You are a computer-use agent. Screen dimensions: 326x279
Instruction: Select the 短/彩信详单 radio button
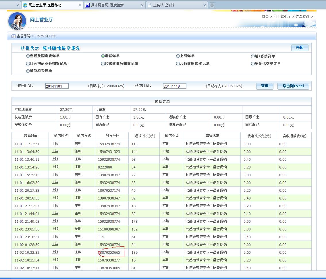pyautogui.click(x=253, y=56)
